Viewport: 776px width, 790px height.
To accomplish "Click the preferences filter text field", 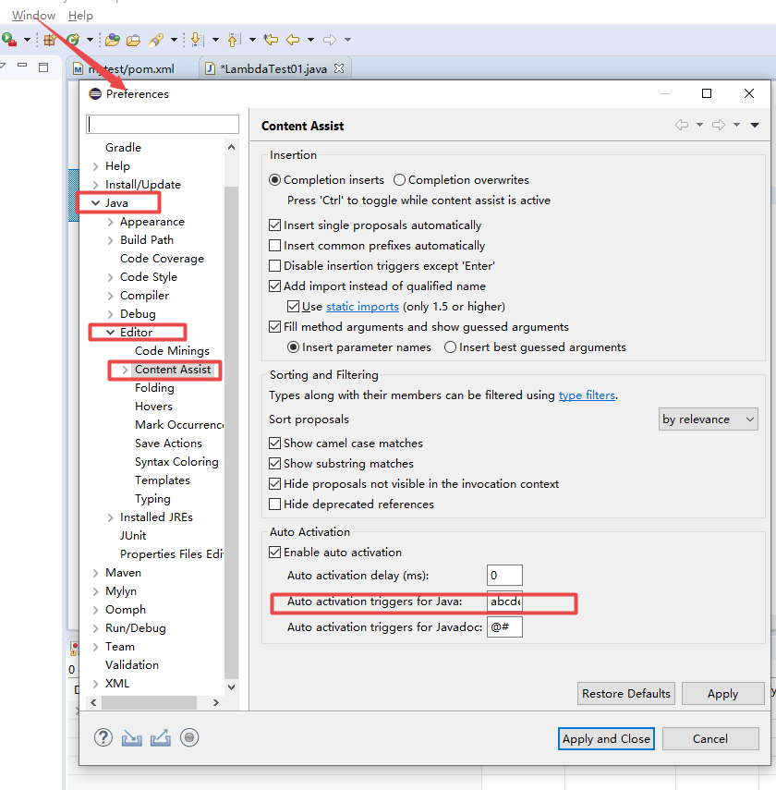I will click(163, 124).
